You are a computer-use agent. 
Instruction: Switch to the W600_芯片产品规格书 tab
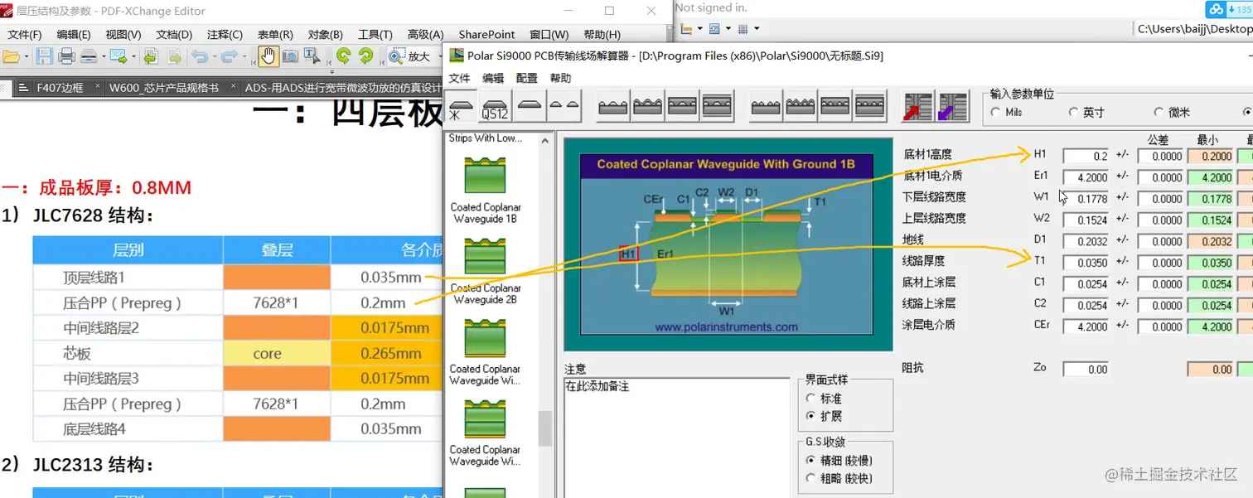[x=164, y=88]
